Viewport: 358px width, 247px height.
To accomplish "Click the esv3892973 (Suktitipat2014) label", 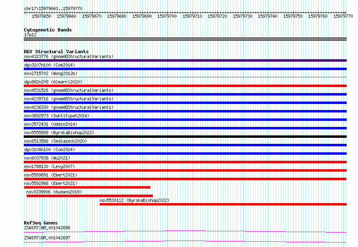I will point(57,116).
